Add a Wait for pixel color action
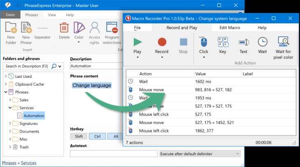This screenshot has width=300, height=167. point(283,43)
